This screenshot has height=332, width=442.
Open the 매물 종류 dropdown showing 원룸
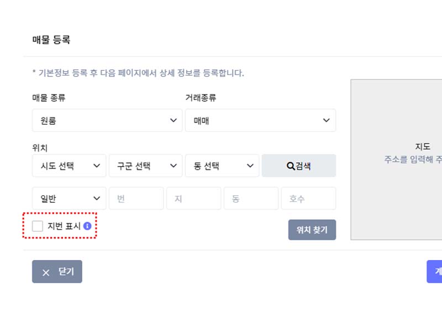(x=107, y=120)
